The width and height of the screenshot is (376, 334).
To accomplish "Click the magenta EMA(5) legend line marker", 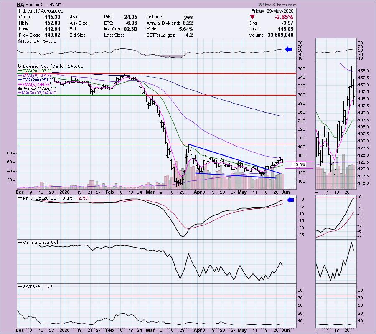I will coord(20,85).
